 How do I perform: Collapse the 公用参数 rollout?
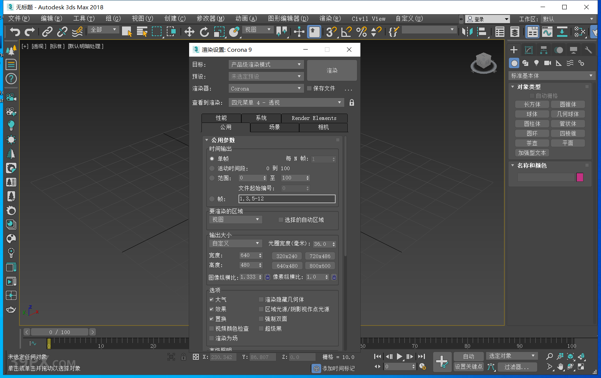[223, 140]
